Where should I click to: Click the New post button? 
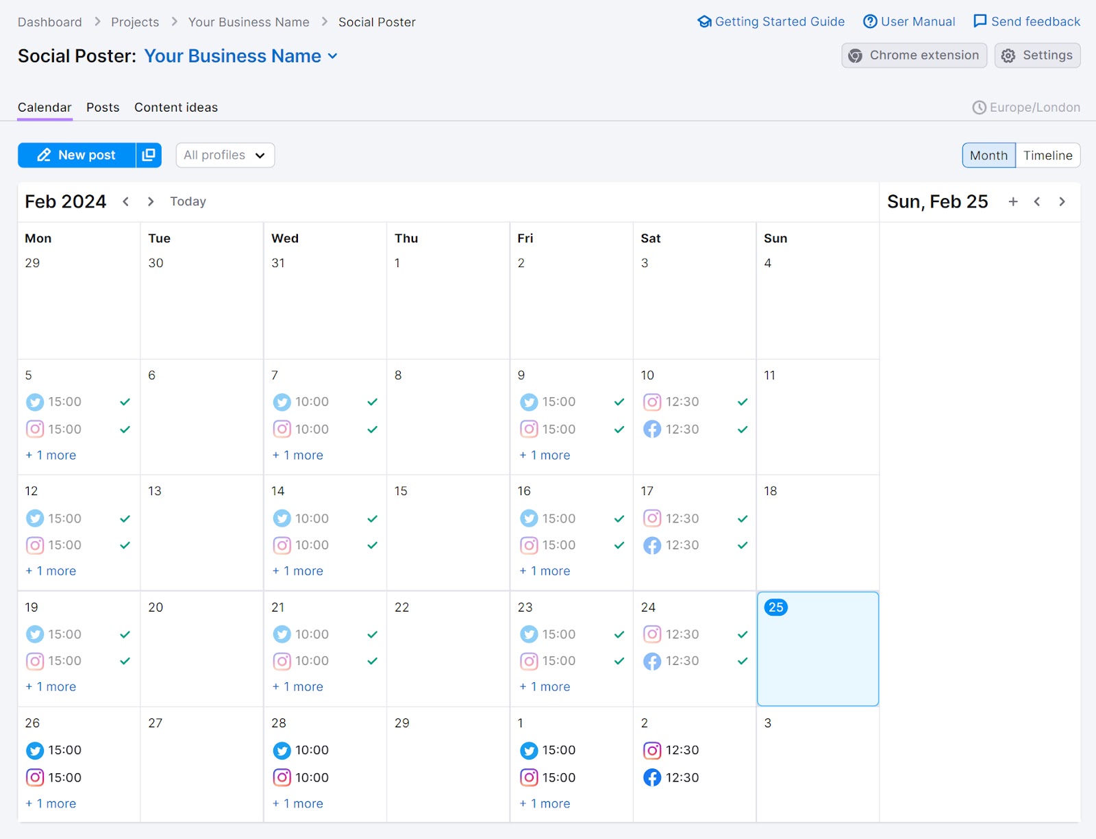[76, 155]
